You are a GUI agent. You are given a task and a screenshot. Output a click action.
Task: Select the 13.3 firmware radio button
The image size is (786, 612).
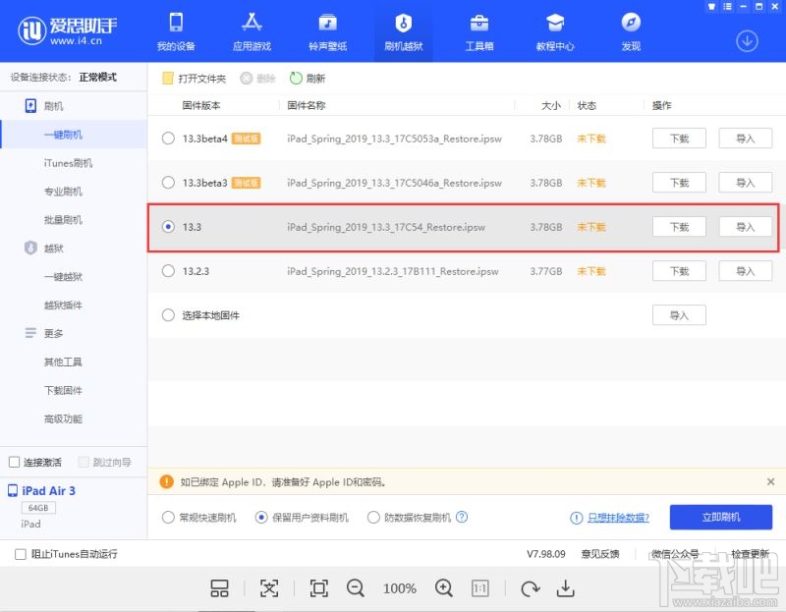168,227
